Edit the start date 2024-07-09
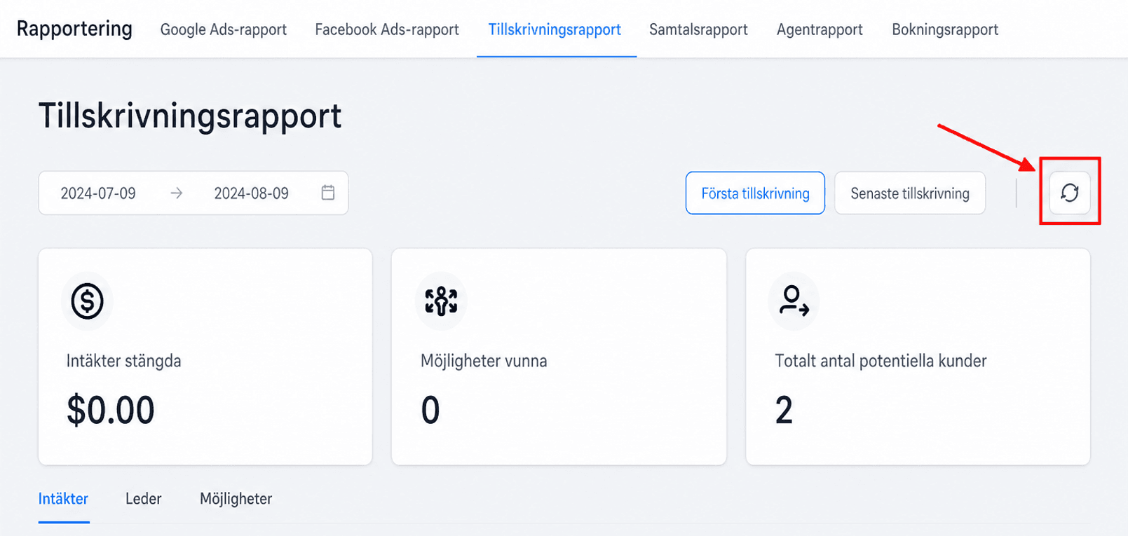1128x536 pixels. (98, 193)
